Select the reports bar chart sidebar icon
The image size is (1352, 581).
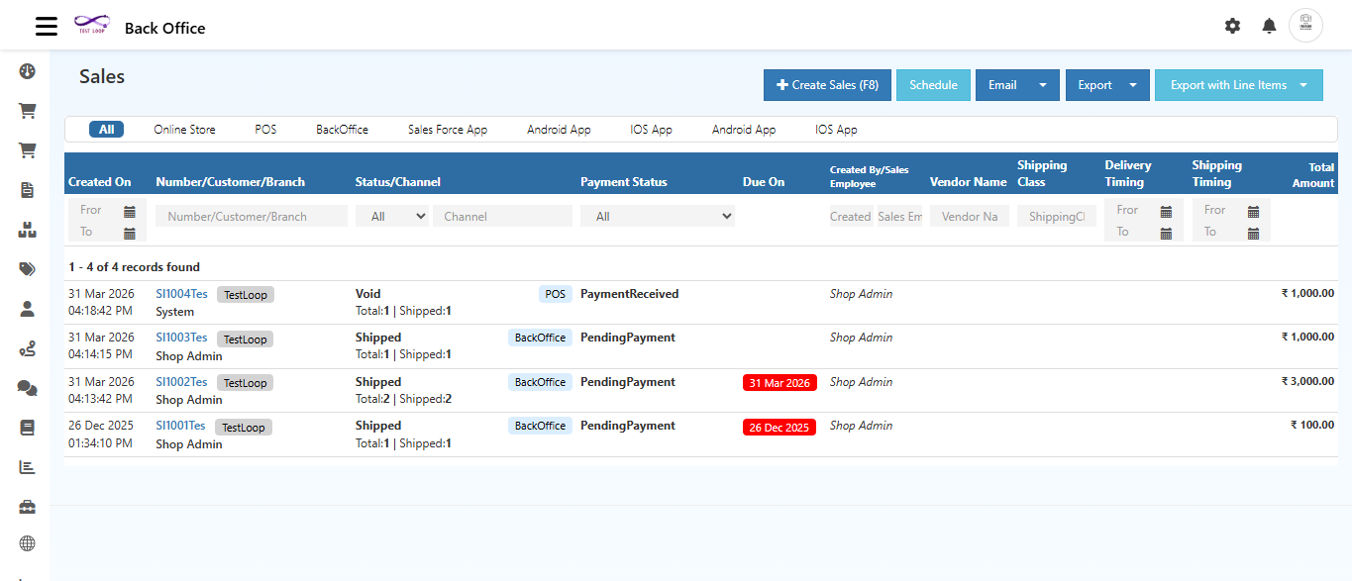27,466
